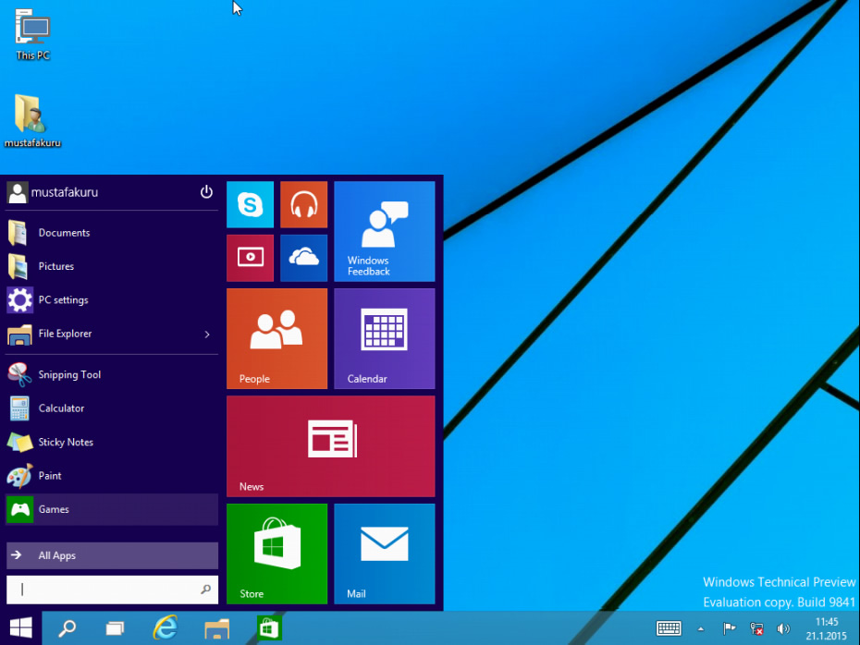This screenshot has height=645, width=860.
Task: Launch Calculator from the Start menu
Action: (x=112, y=408)
